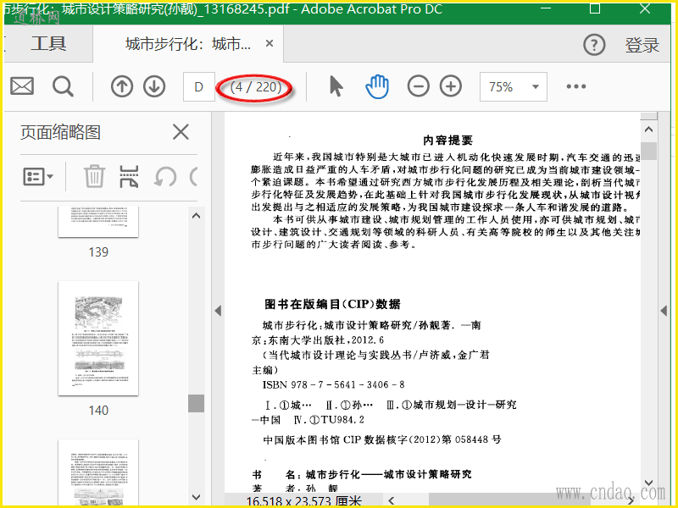Select page 139 thumbnail
The height and width of the screenshot is (508, 678).
pyautogui.click(x=98, y=222)
